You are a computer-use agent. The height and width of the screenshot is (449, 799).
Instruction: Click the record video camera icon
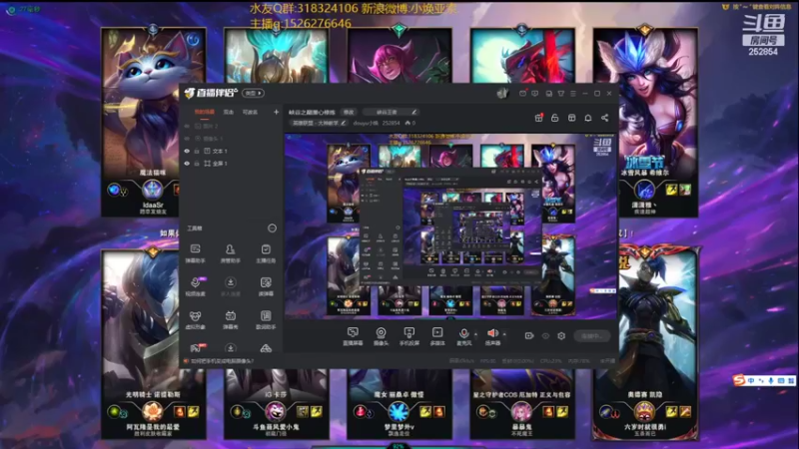coord(529,336)
